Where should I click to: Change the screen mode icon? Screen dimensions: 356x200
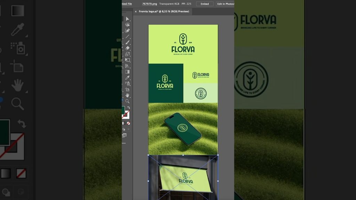(x=124, y=135)
